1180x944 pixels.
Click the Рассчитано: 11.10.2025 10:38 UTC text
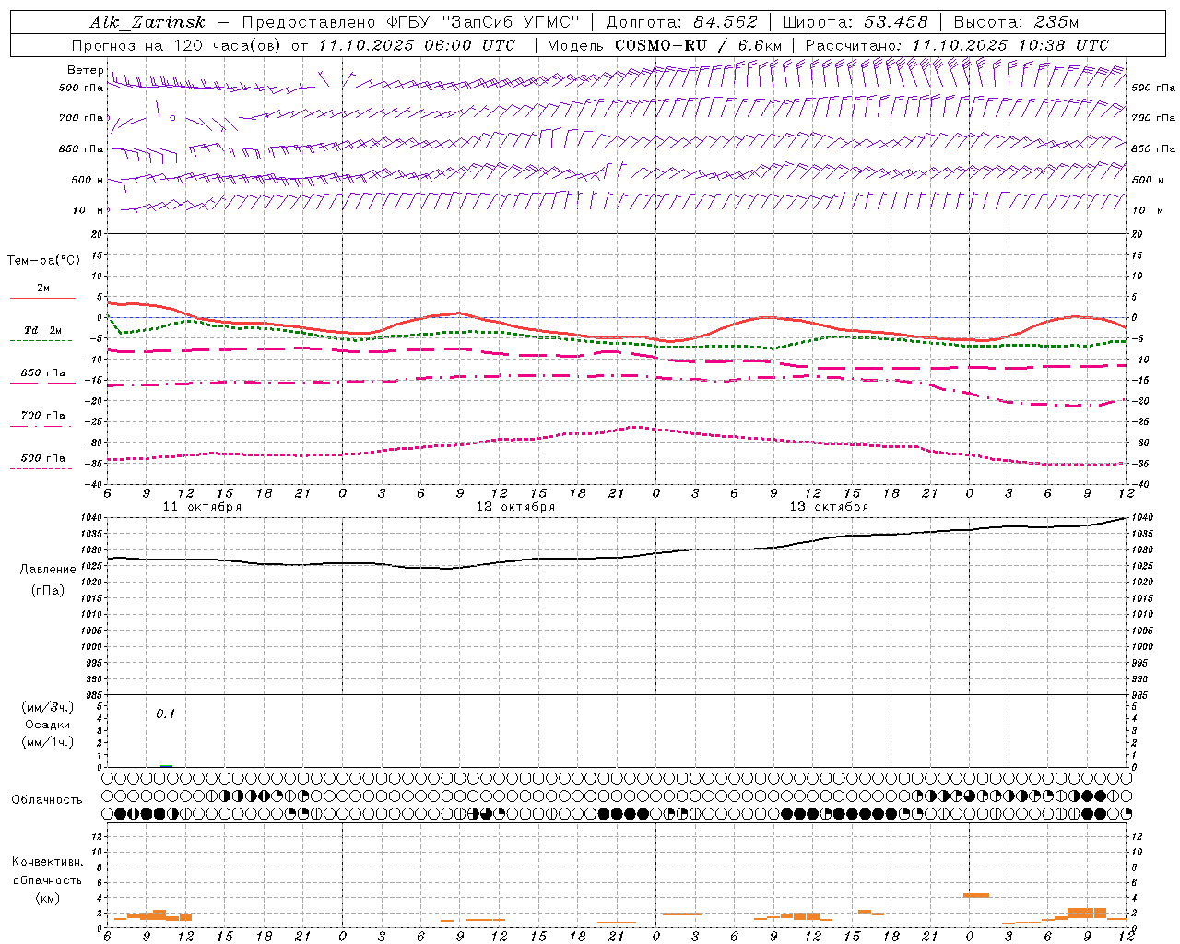coord(957,45)
